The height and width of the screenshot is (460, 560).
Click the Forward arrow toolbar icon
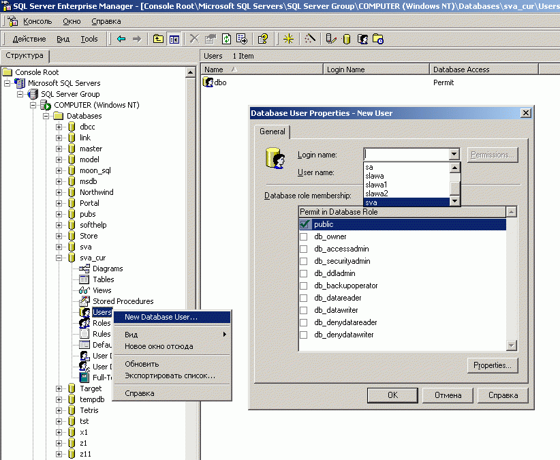coord(137,39)
